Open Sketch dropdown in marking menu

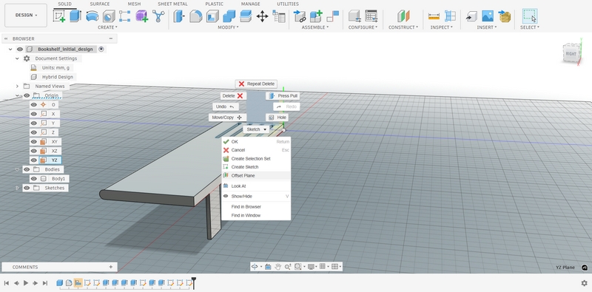coord(256,129)
